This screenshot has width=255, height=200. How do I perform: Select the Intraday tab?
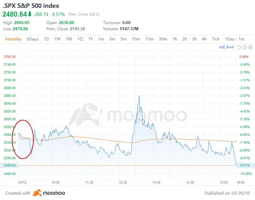(13, 39)
